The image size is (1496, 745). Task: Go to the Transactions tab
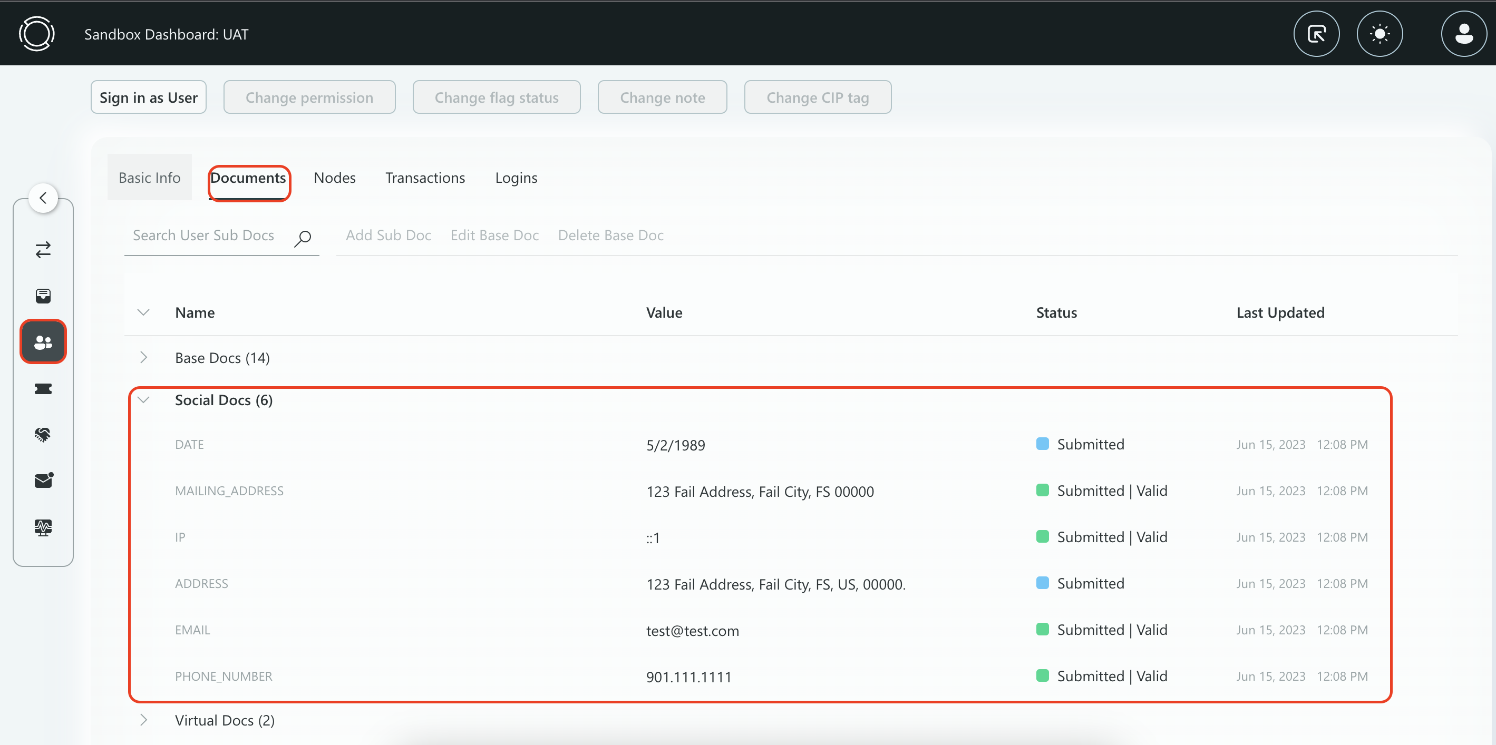(x=425, y=178)
